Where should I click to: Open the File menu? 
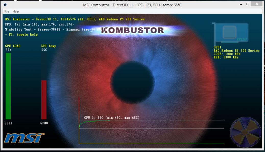[7, 11]
